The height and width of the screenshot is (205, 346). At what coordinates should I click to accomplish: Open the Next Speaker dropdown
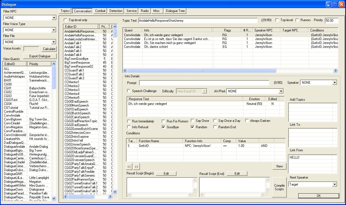(x=335, y=184)
